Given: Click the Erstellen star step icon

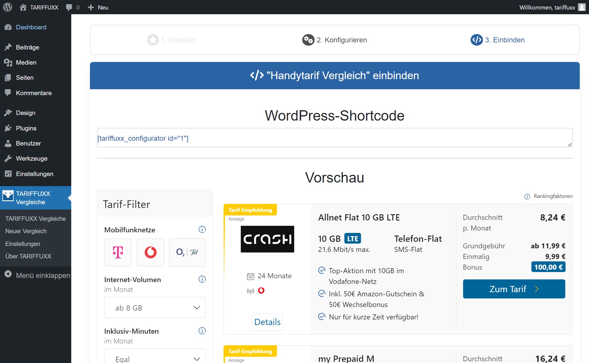Looking at the screenshot, I should [x=153, y=40].
